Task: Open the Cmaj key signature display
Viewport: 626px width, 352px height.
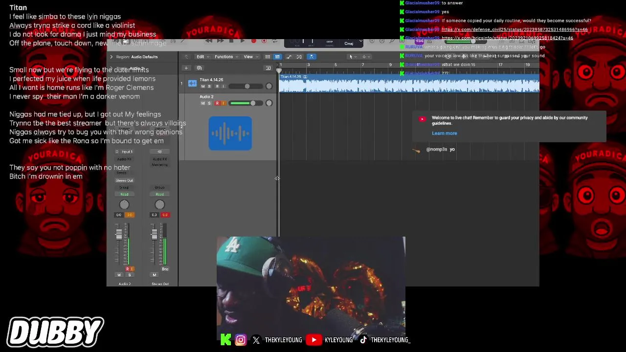Action: [x=349, y=44]
